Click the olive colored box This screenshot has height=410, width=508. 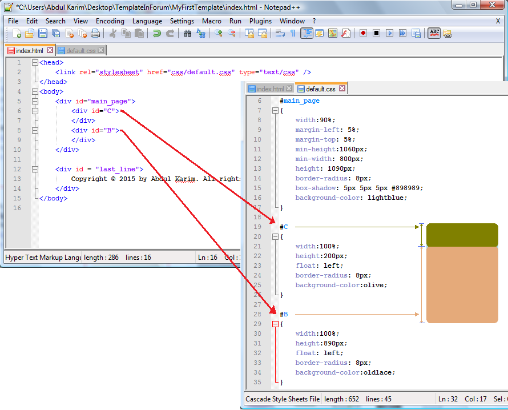coord(462,235)
